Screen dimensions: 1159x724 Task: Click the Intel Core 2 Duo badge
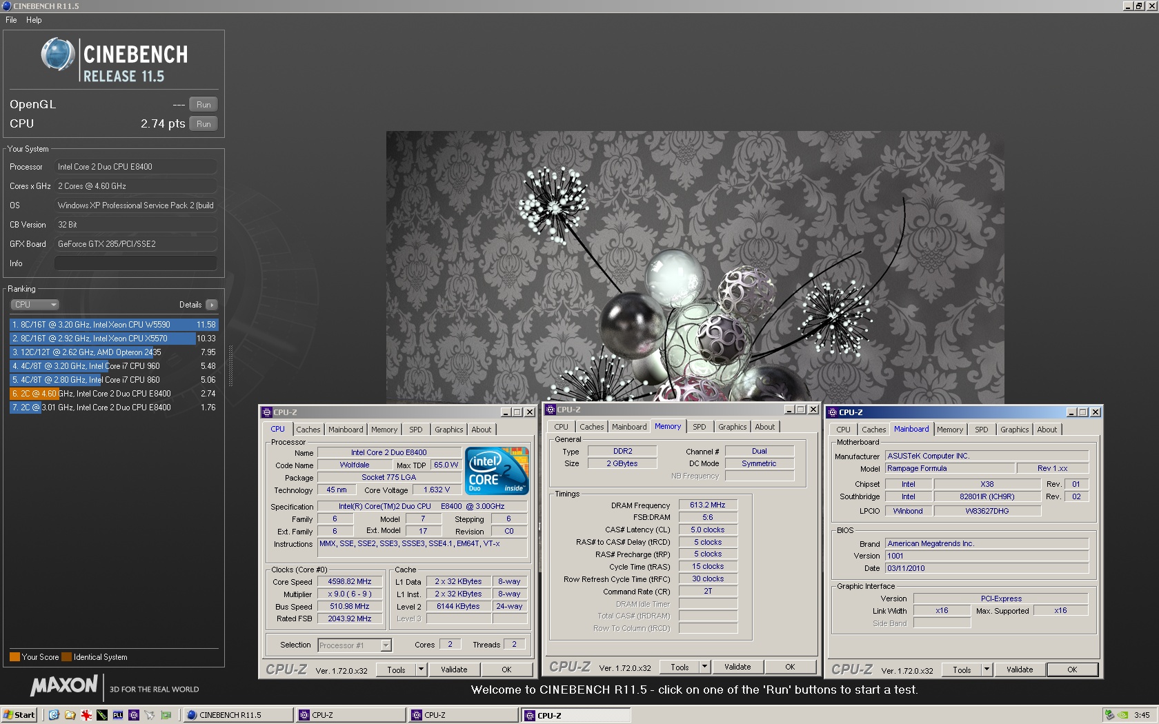pyautogui.click(x=497, y=470)
